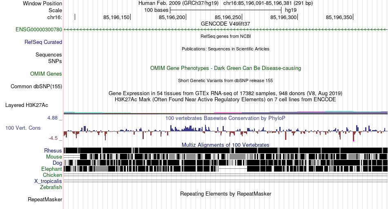Click the 85,196,350 ruler position

[339, 17]
